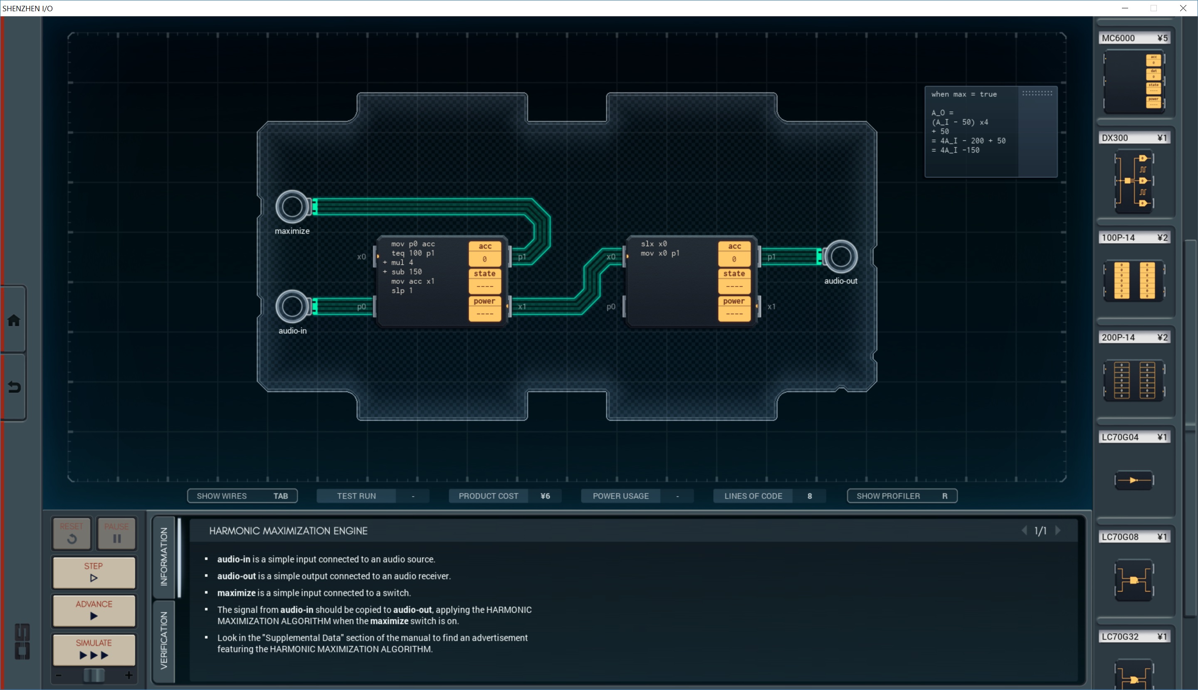
Task: Go to next information page arrow
Action: (1058, 531)
